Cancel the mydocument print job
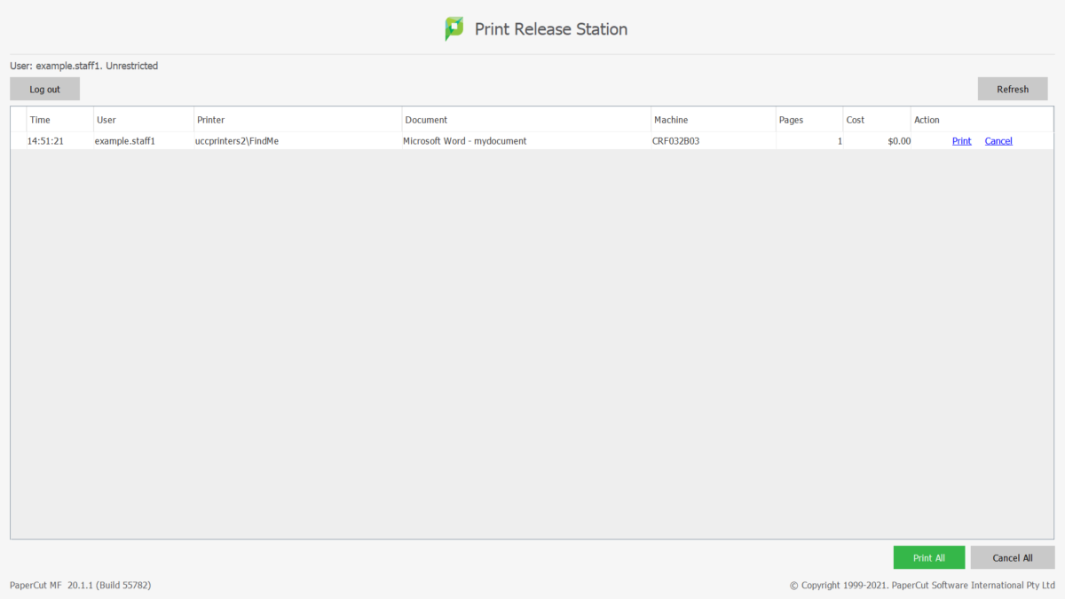 point(998,141)
